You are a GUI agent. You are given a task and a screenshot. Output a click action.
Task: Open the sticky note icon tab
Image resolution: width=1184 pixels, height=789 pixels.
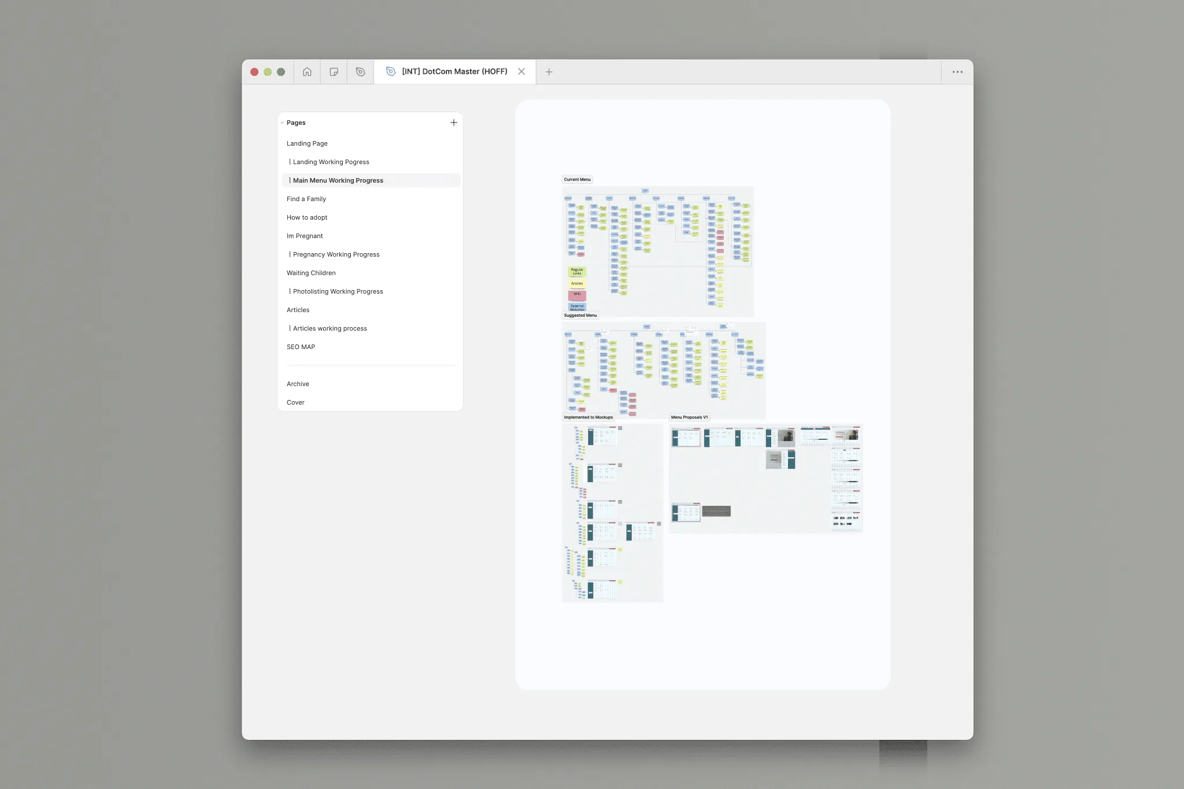click(x=334, y=72)
